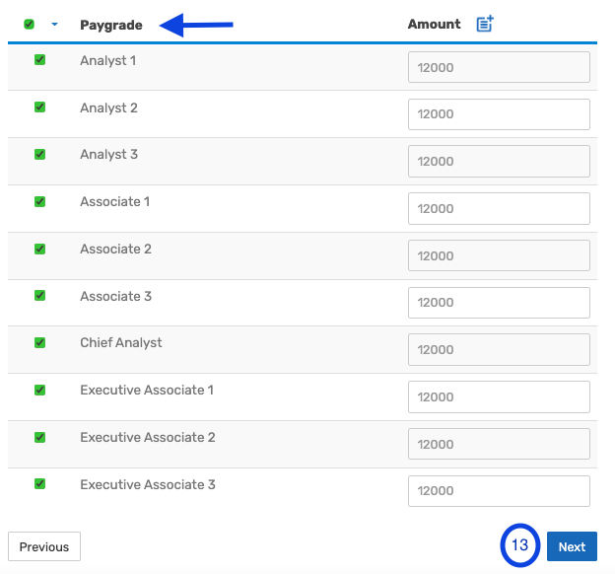Click the Amount column header

(x=435, y=24)
